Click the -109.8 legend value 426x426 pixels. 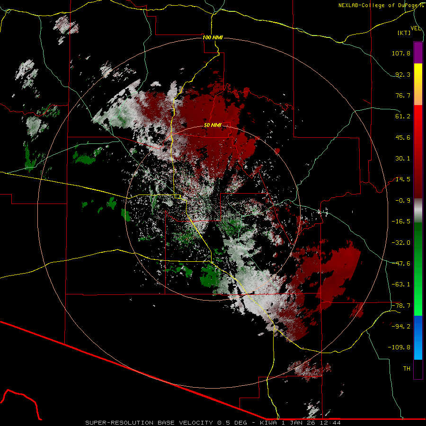pyautogui.click(x=399, y=347)
